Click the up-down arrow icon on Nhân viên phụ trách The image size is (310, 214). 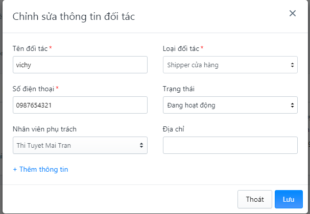[141, 145]
